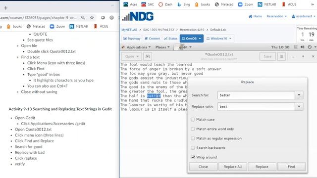Click the Replace with text field
The height and width of the screenshot is (178, 317).
256,107
